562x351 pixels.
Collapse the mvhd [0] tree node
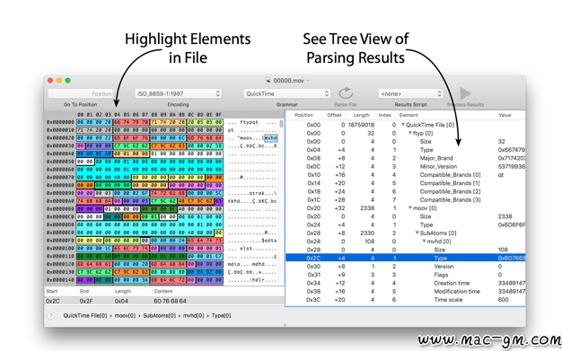[x=424, y=241]
